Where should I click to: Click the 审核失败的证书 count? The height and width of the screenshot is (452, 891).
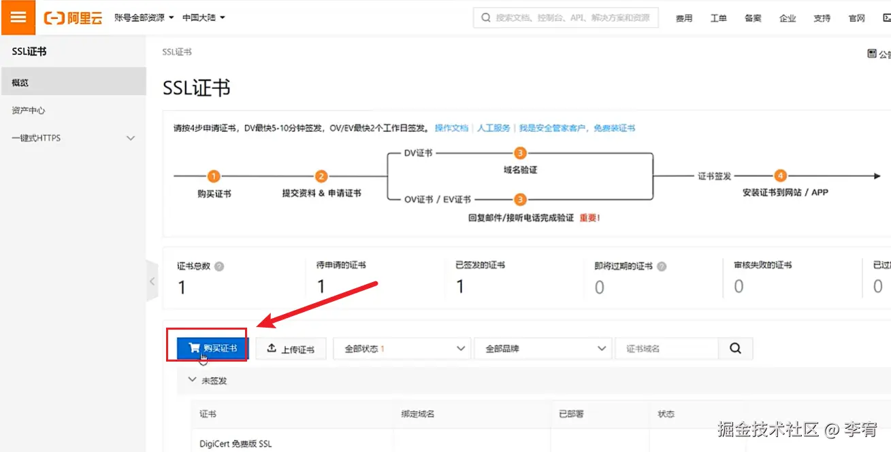point(739,287)
